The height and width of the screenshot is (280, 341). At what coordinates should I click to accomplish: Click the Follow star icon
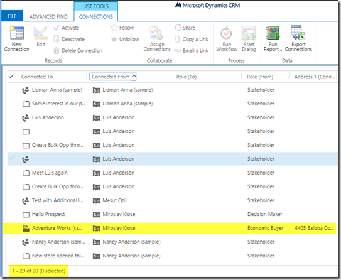[x=114, y=28]
